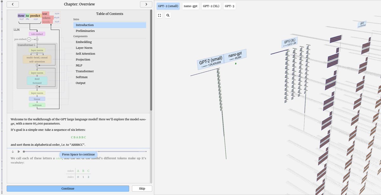
Task: Open Introduction in table of contents
Action: click(x=110, y=25)
